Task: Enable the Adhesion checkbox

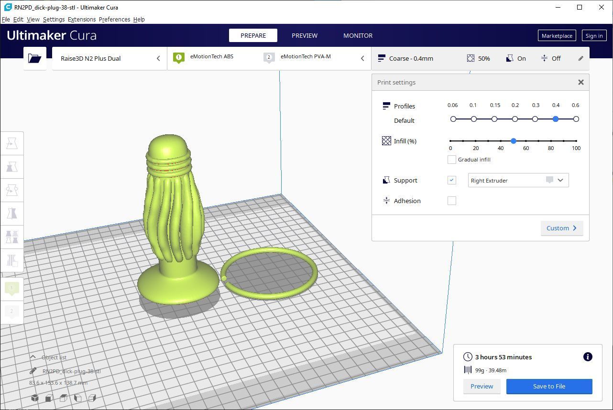Action: pyautogui.click(x=451, y=201)
